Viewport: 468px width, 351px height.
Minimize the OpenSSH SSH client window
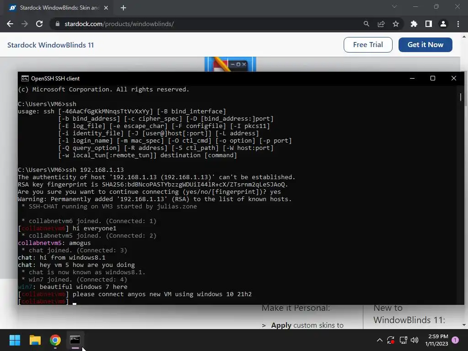pos(412,78)
